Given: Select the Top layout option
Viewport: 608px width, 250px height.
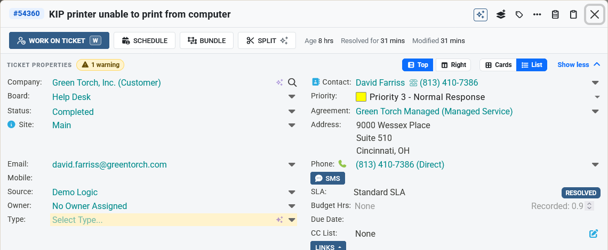Looking at the screenshot, I should (419, 65).
